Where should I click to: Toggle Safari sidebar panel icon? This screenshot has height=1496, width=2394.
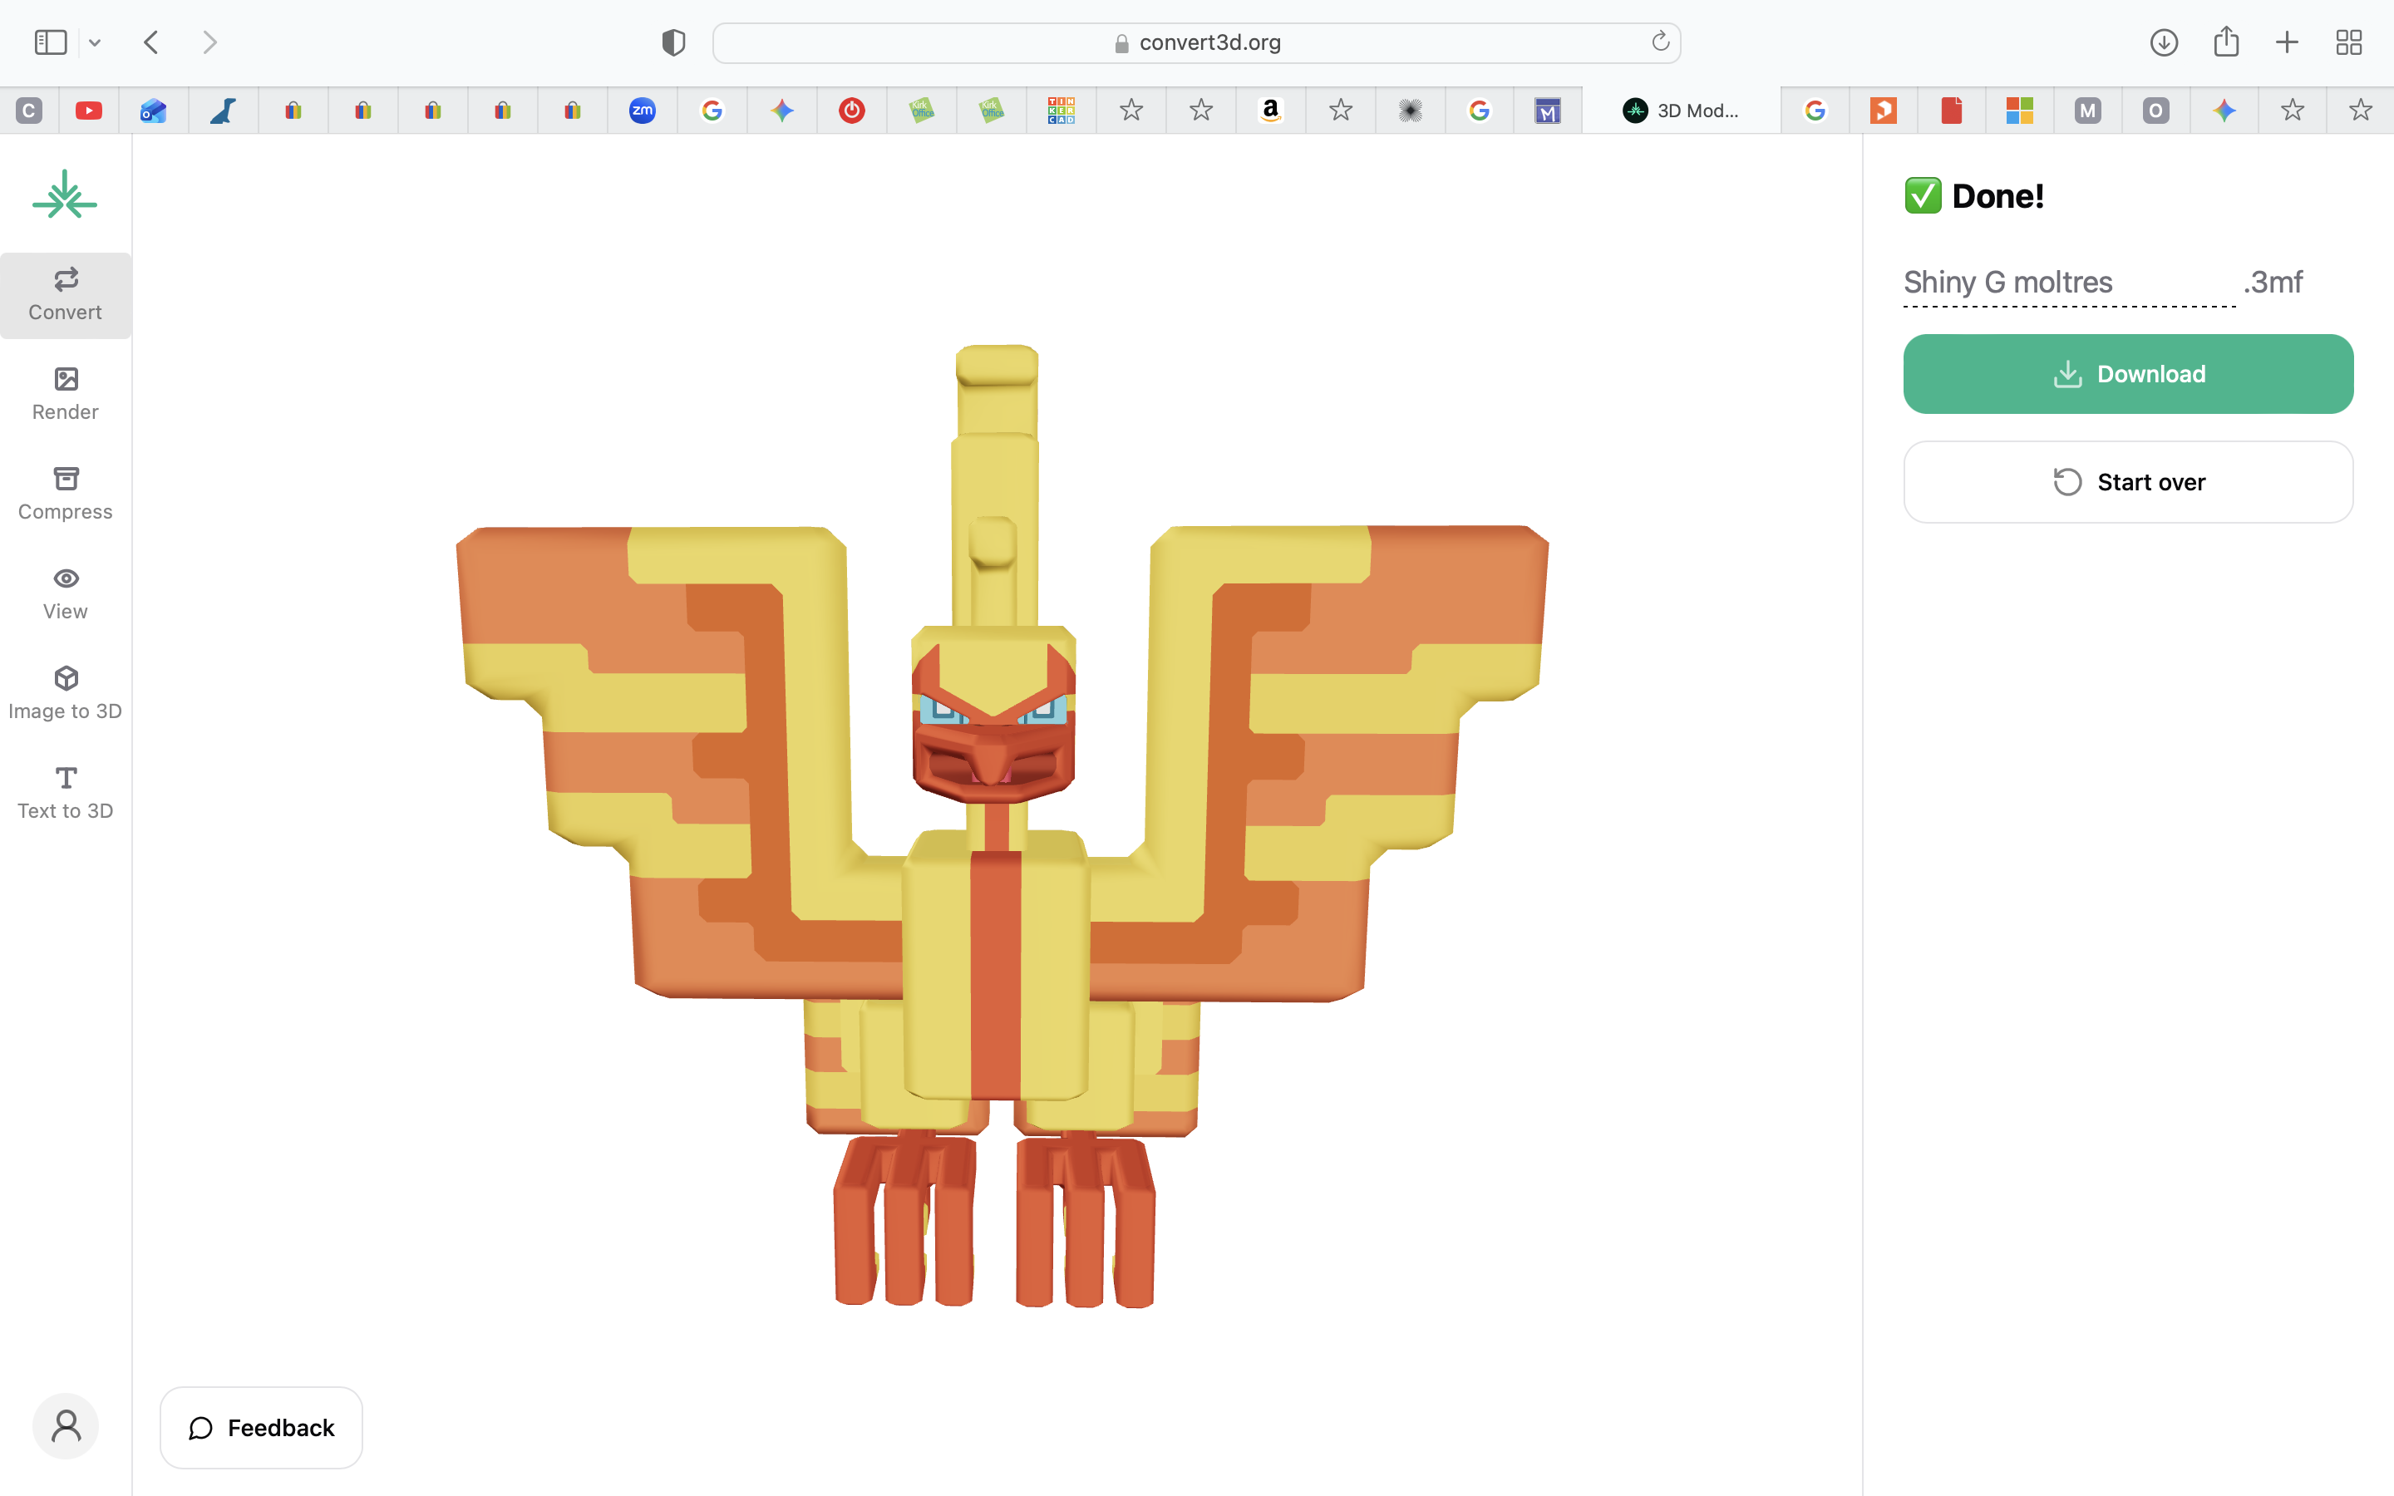pos(51,42)
